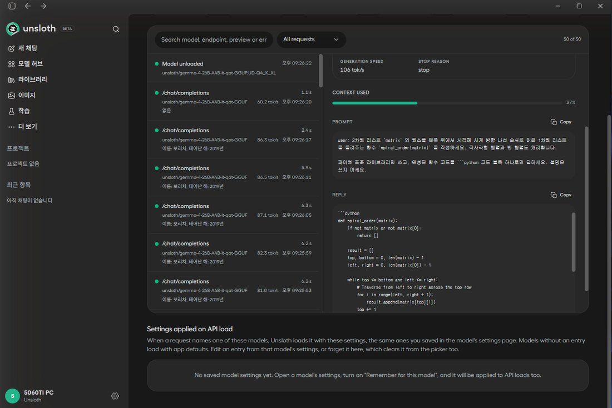This screenshot has width=612, height=408.
Task: Focus the request search field
Action: point(214,39)
